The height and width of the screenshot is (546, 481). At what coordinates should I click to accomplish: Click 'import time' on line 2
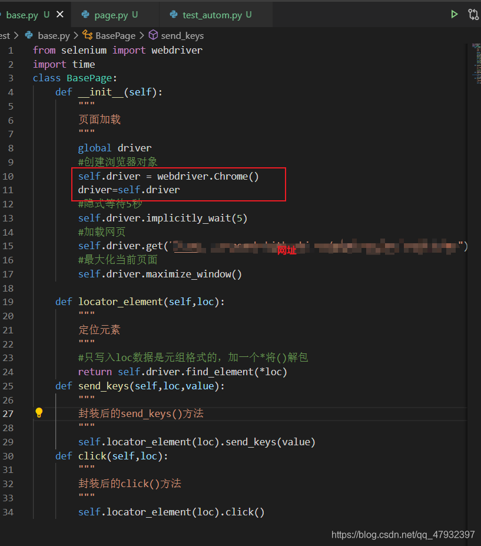[64, 64]
